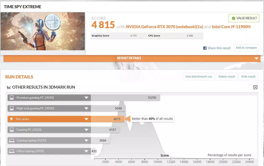264x166 pixels.
Task: Open the This score dropdown arrow
Action: (x=86, y=119)
